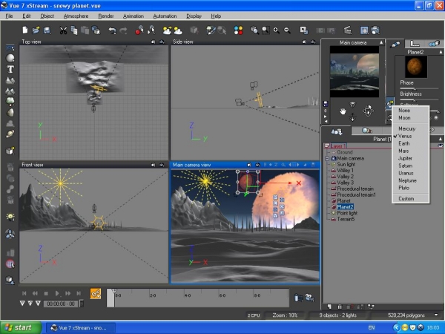This screenshot has width=445, height=334.
Task: Click the pen-shaped Aspect tab icon
Action: coord(395,44)
